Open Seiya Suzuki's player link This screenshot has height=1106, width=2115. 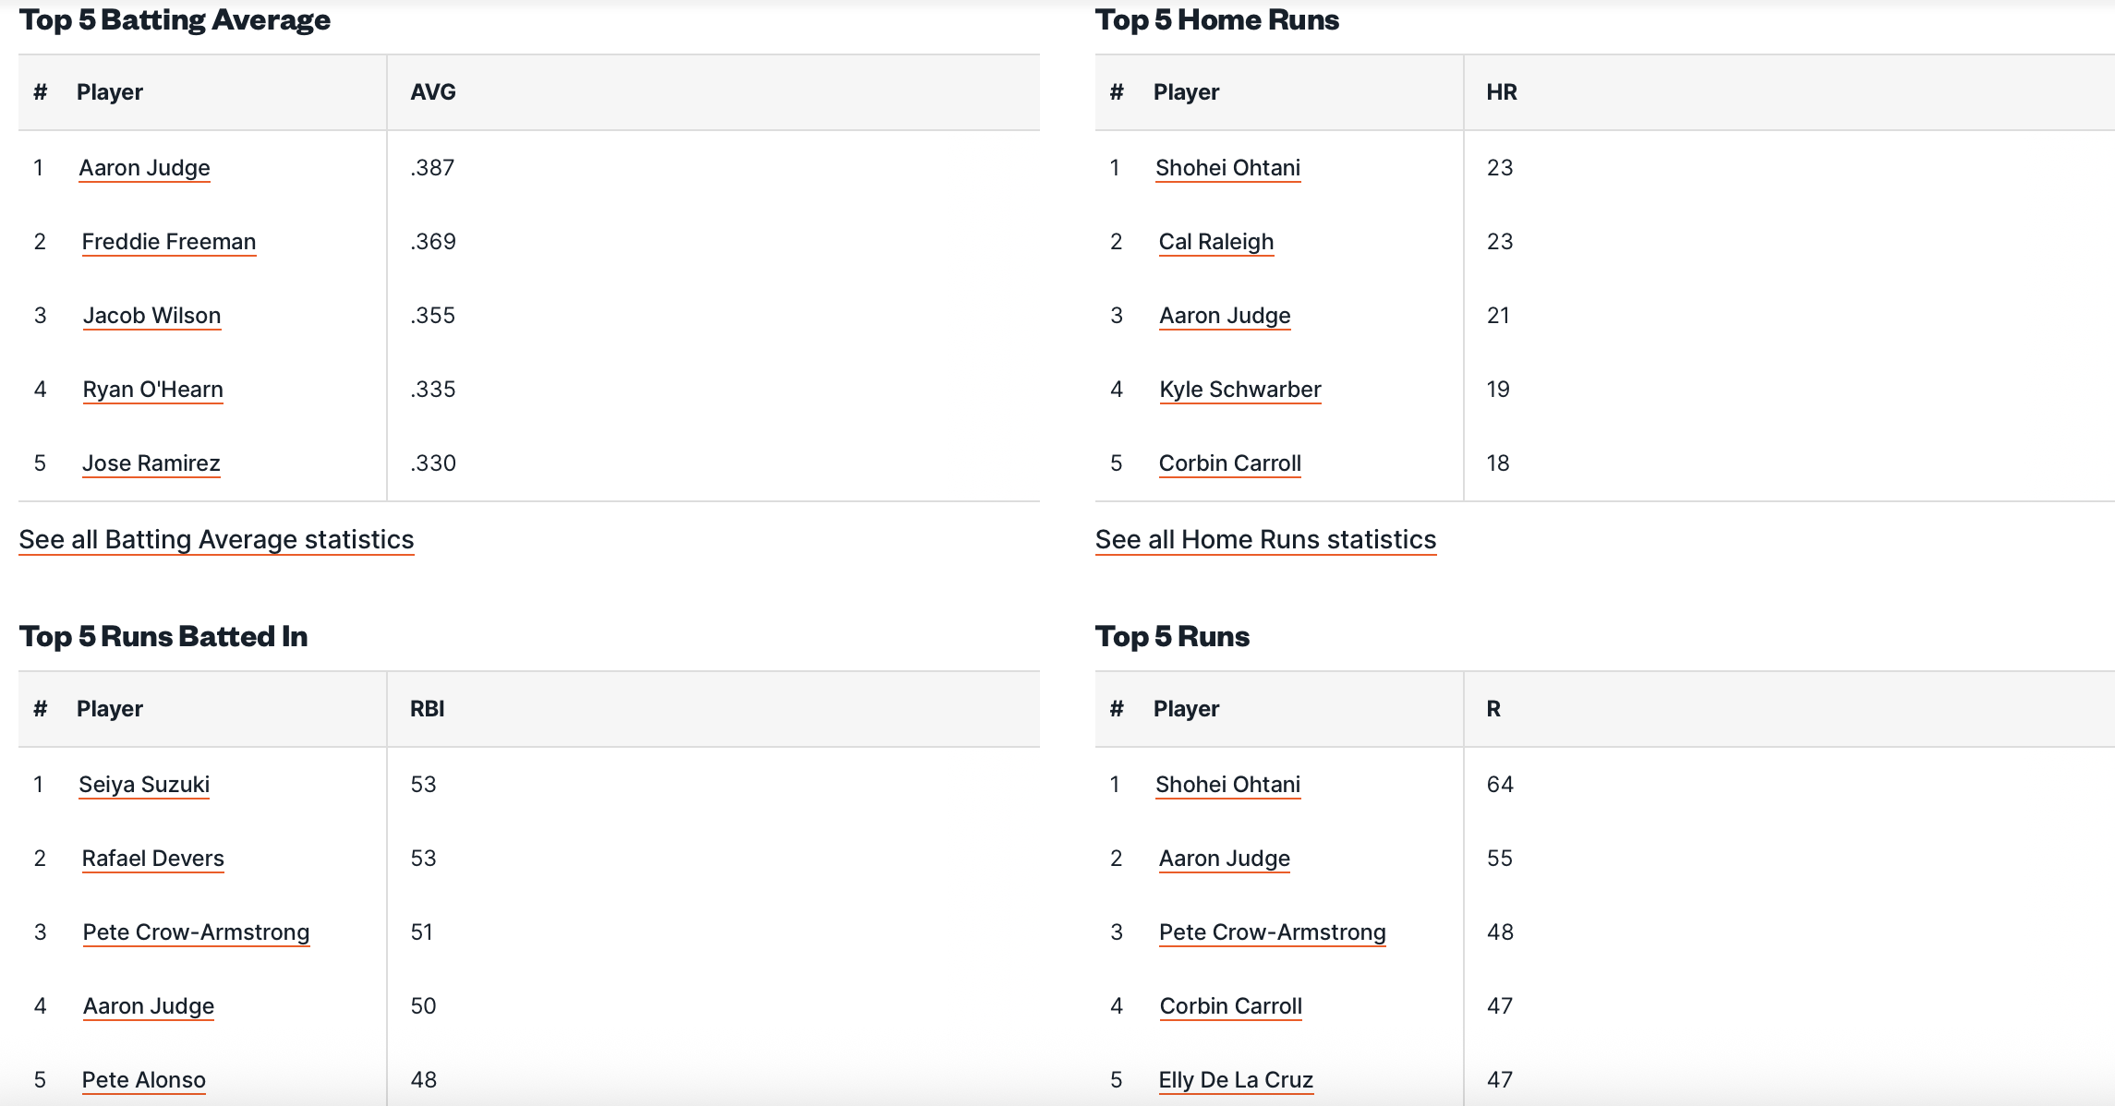click(x=144, y=785)
